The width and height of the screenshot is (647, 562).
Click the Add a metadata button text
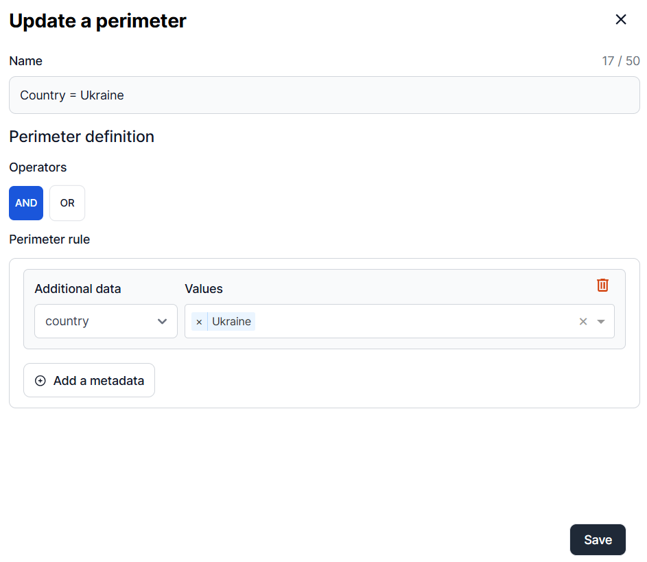tap(99, 381)
